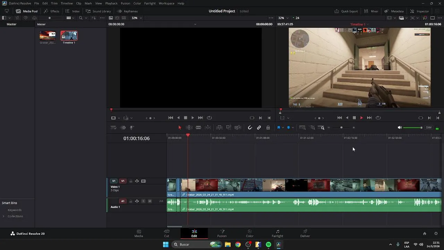The height and width of the screenshot is (250, 444).
Task: Open the Playback menu
Action: point(111,3)
